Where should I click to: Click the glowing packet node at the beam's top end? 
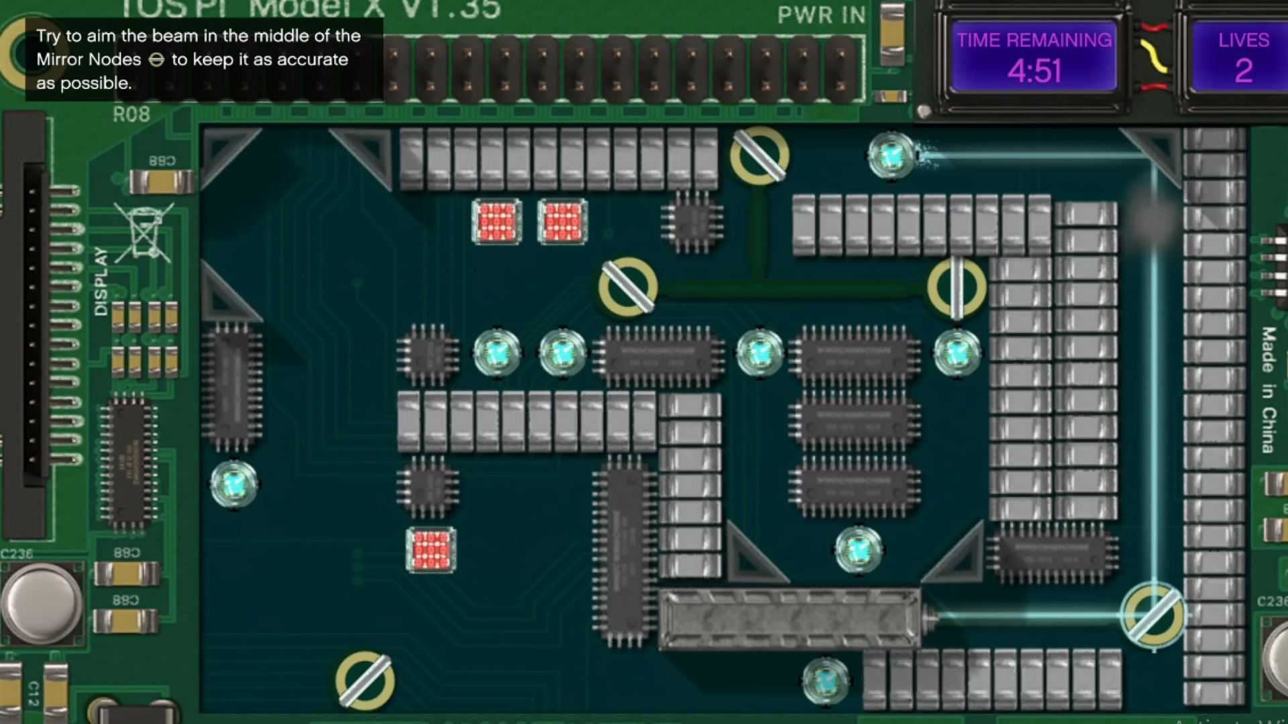(891, 156)
